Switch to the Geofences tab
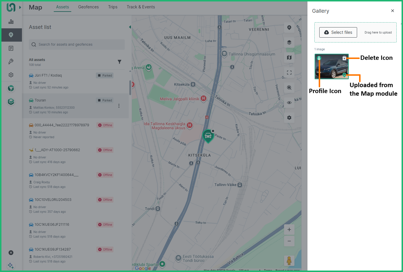Screen dimensions: 403x272 tap(88, 7)
